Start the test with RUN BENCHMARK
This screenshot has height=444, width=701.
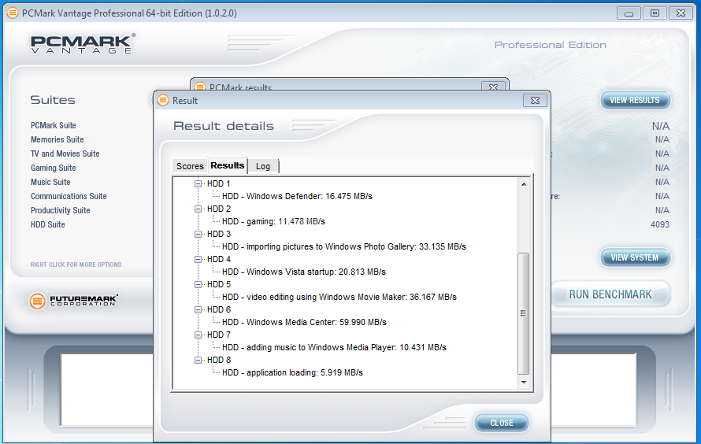click(x=610, y=294)
